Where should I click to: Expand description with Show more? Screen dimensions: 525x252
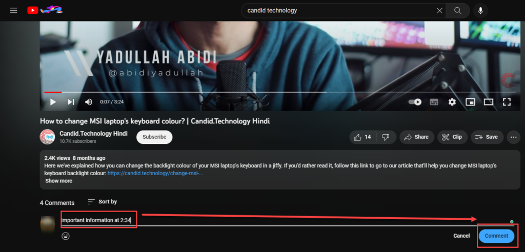point(58,181)
